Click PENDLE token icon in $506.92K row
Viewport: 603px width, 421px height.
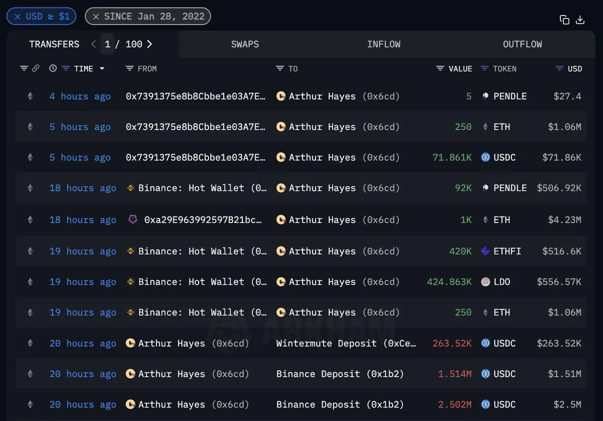[485, 188]
